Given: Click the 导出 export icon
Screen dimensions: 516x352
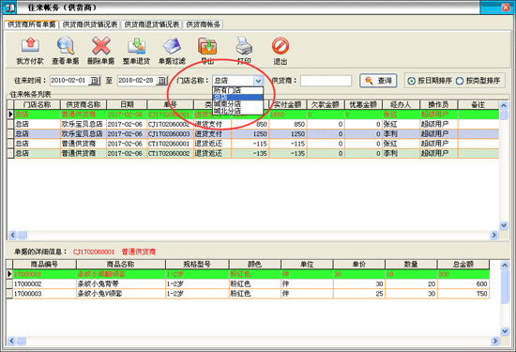Looking at the screenshot, I should tap(207, 46).
